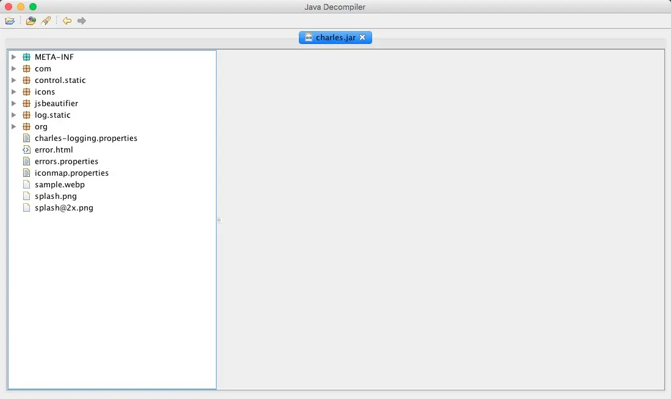Screen dimensions: 671x399
Task: Click the icons package icon
Action: (26, 92)
